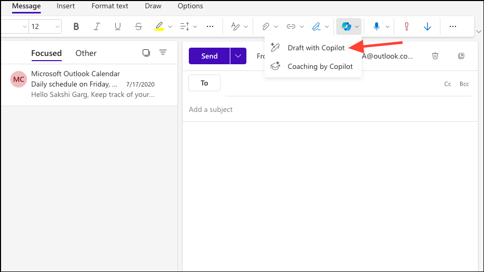484x272 pixels.
Task: Expand the link dropdown arrow
Action: point(302,27)
